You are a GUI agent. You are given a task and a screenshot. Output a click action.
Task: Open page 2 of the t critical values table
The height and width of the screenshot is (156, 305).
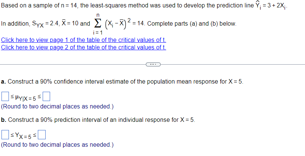coord(83,47)
